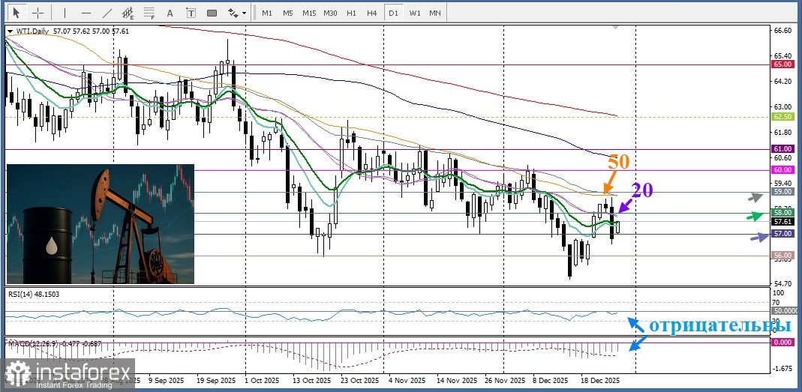Choose the vertical line drawing tool
The image size is (802, 392).
coord(65,13)
